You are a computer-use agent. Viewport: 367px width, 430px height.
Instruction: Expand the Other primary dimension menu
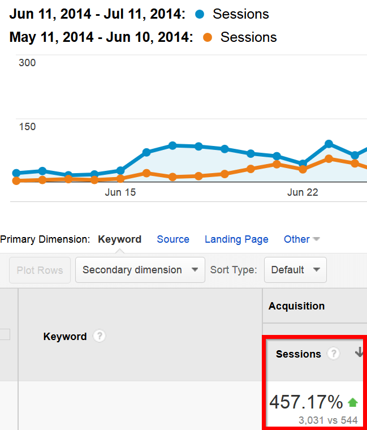click(301, 239)
